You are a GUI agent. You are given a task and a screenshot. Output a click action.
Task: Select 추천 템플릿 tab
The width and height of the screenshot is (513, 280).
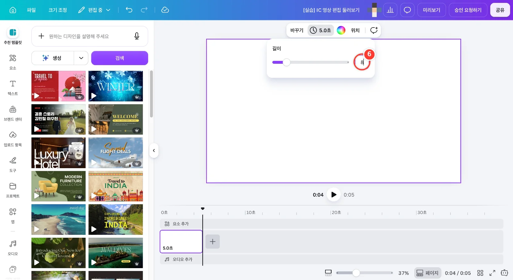pyautogui.click(x=13, y=36)
